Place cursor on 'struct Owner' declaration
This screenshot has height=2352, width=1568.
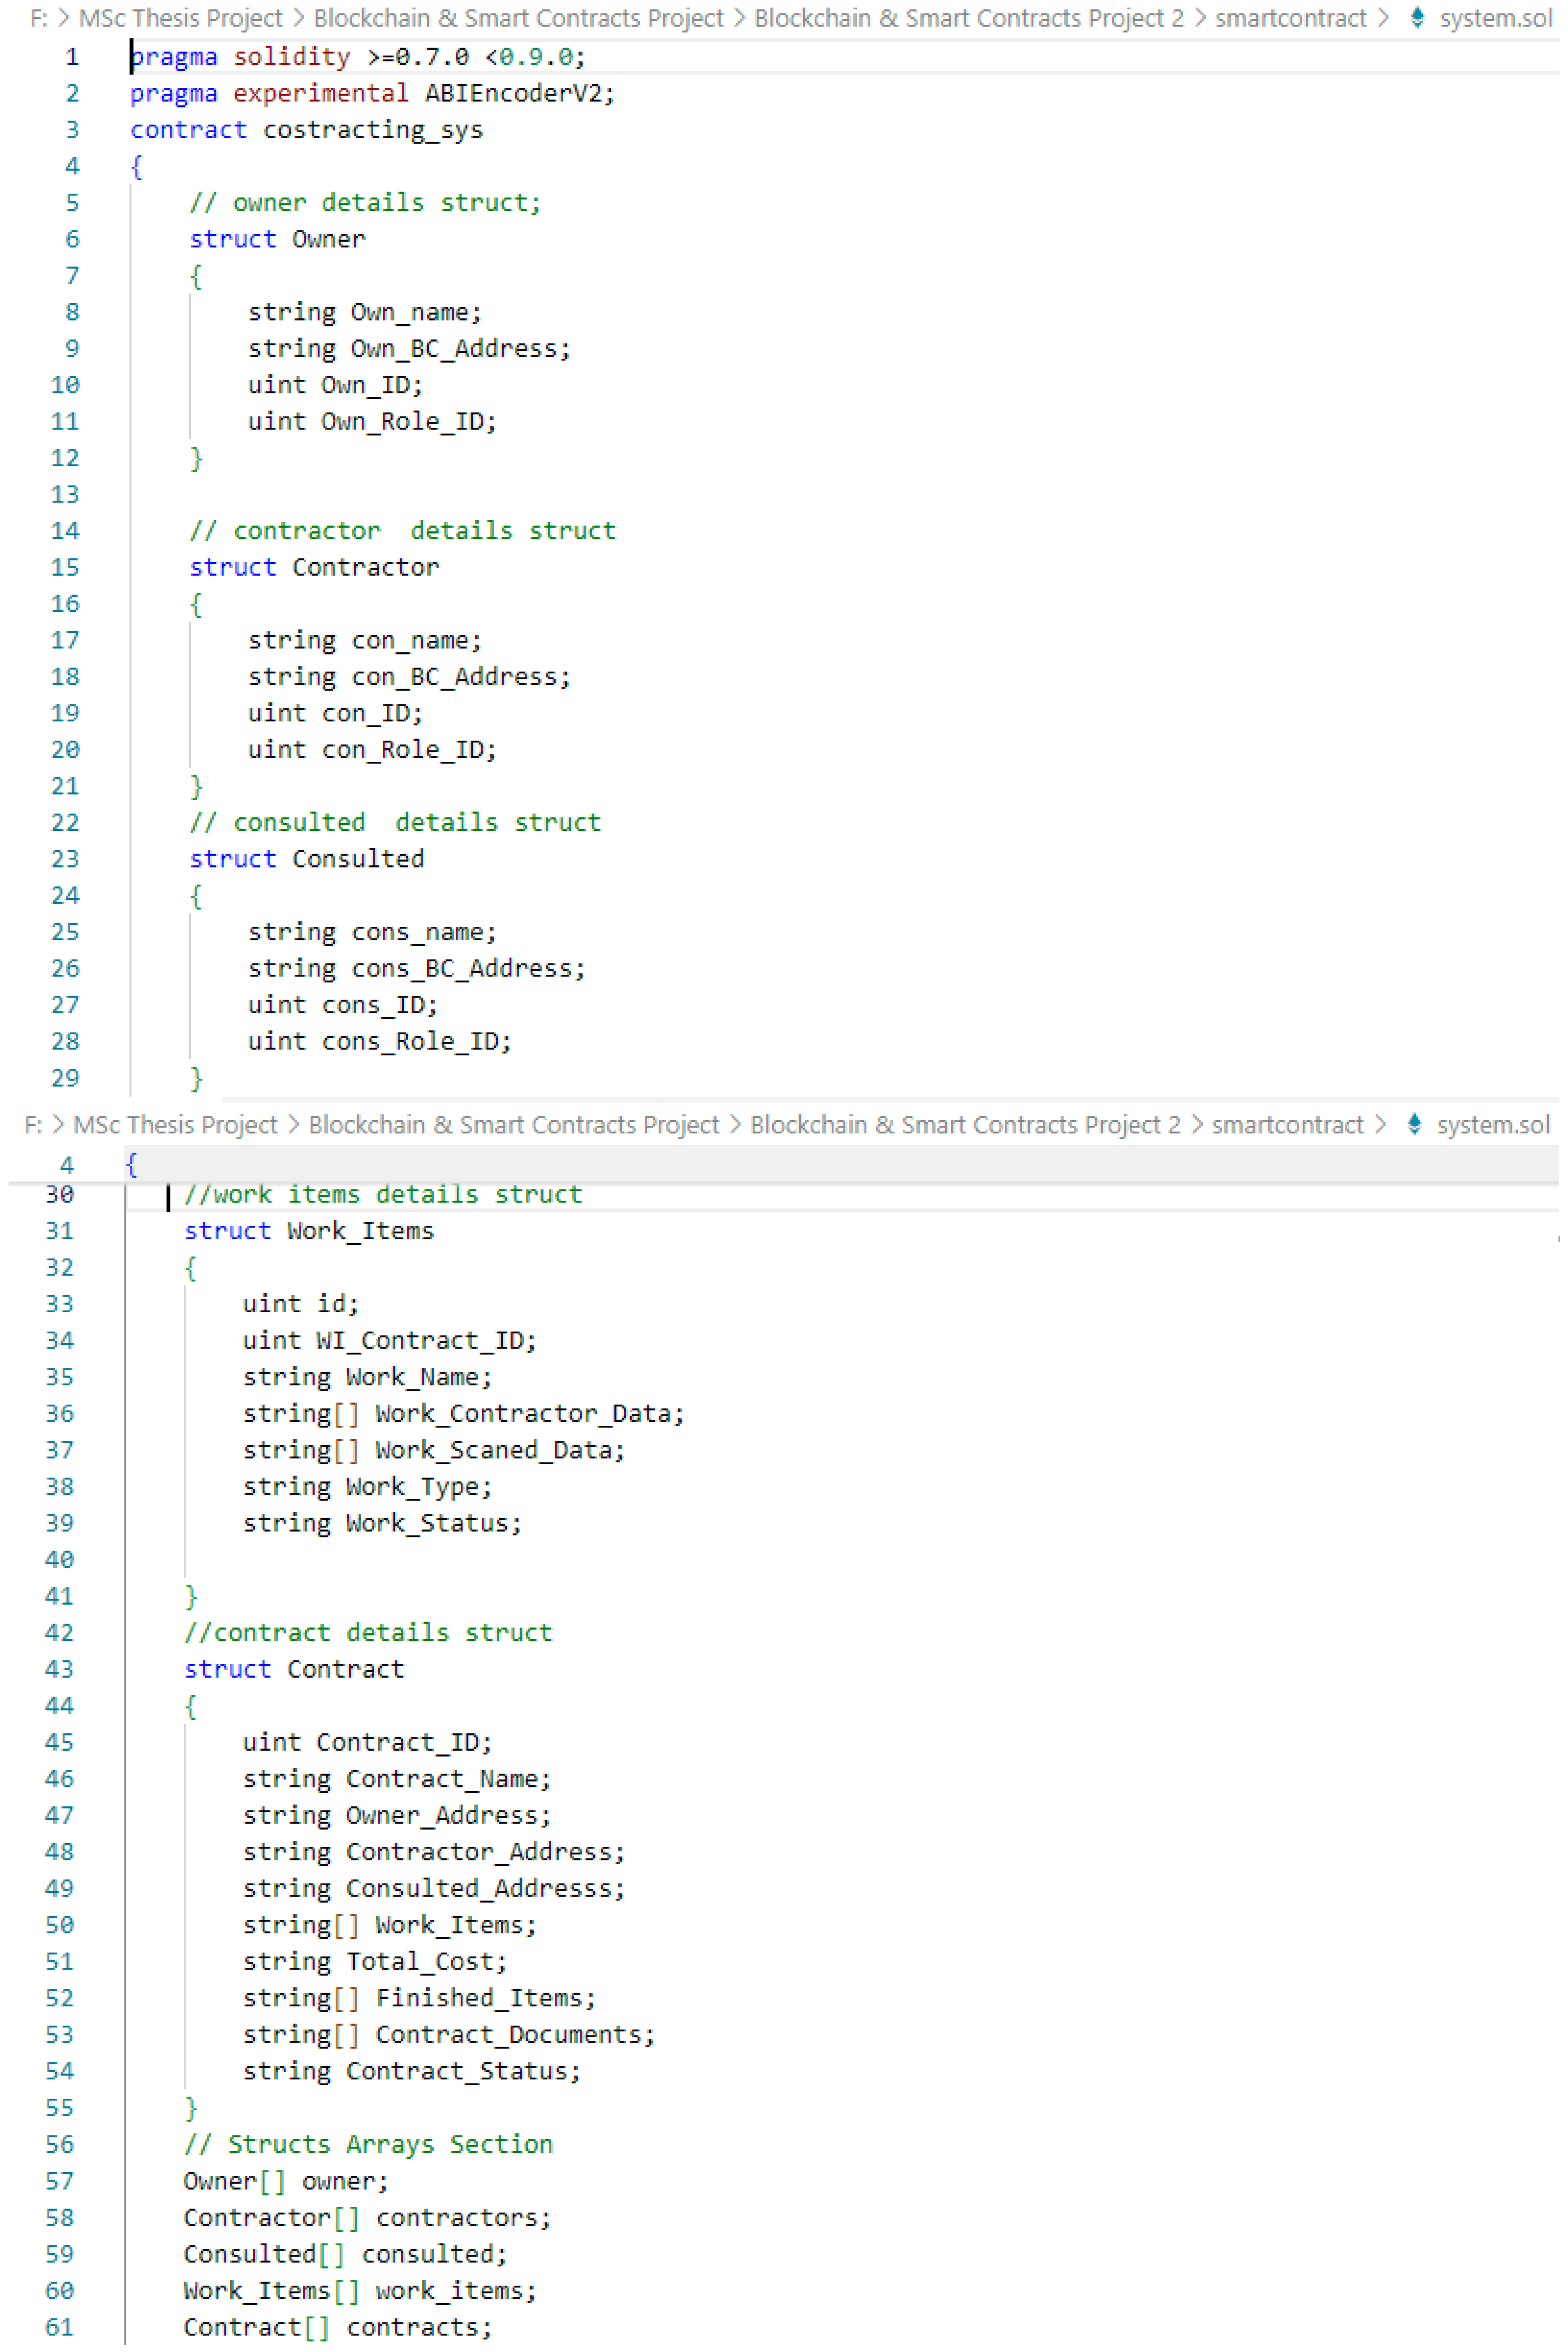tap(277, 239)
